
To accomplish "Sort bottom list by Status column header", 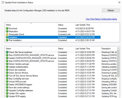I will tap(66, 49).
